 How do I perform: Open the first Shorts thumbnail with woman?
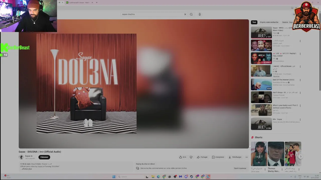[259, 154]
